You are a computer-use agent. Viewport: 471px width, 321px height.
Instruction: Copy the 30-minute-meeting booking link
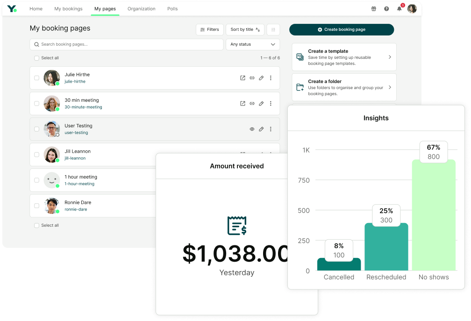(252, 103)
